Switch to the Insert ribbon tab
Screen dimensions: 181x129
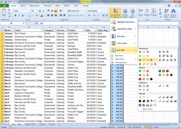point(23,6)
